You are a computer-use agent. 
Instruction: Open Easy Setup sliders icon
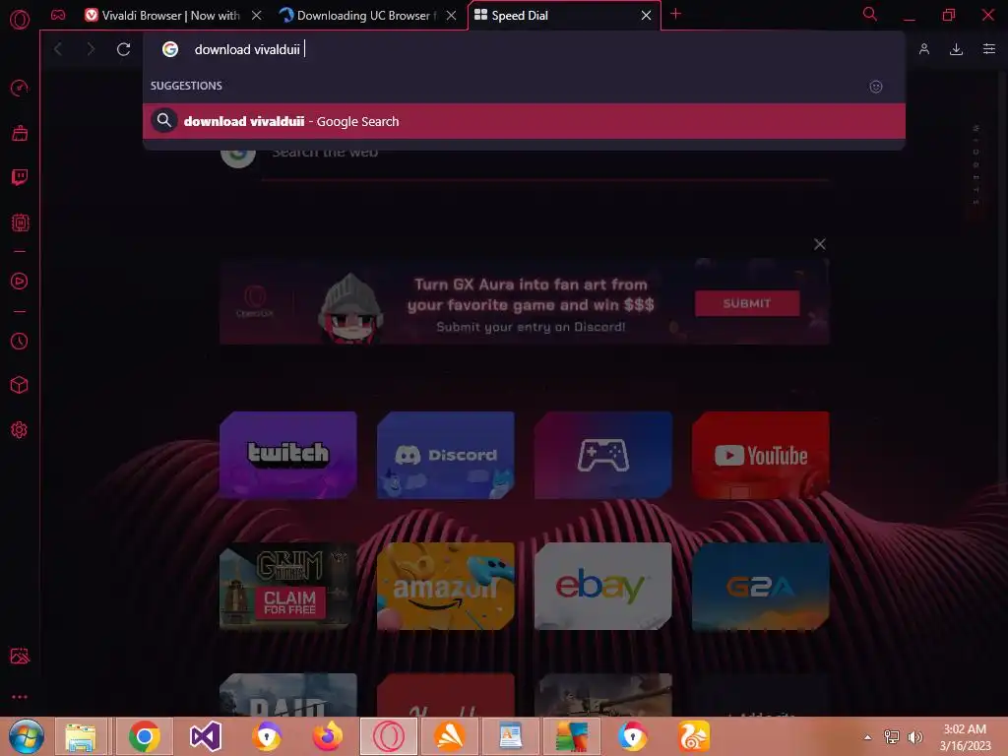988,49
